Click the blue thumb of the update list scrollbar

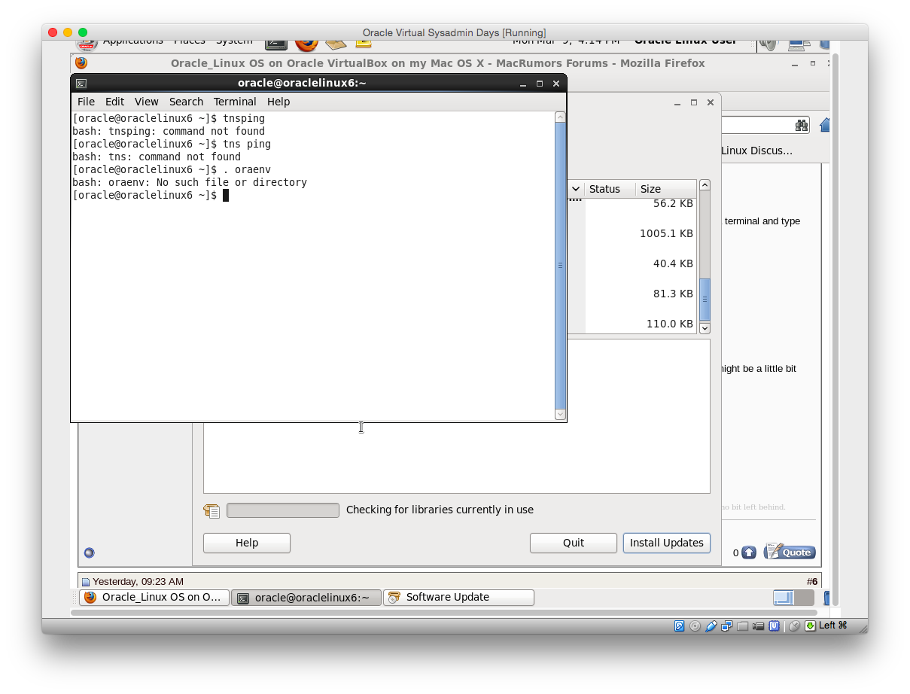(705, 300)
